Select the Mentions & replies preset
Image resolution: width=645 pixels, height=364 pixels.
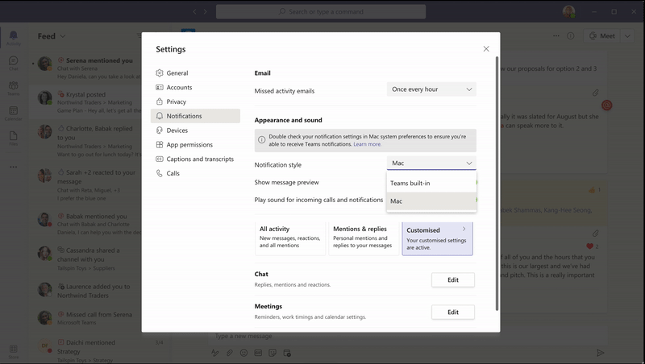coord(364,238)
